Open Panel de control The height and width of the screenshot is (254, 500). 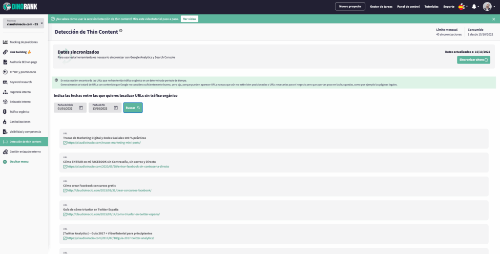tap(408, 6)
